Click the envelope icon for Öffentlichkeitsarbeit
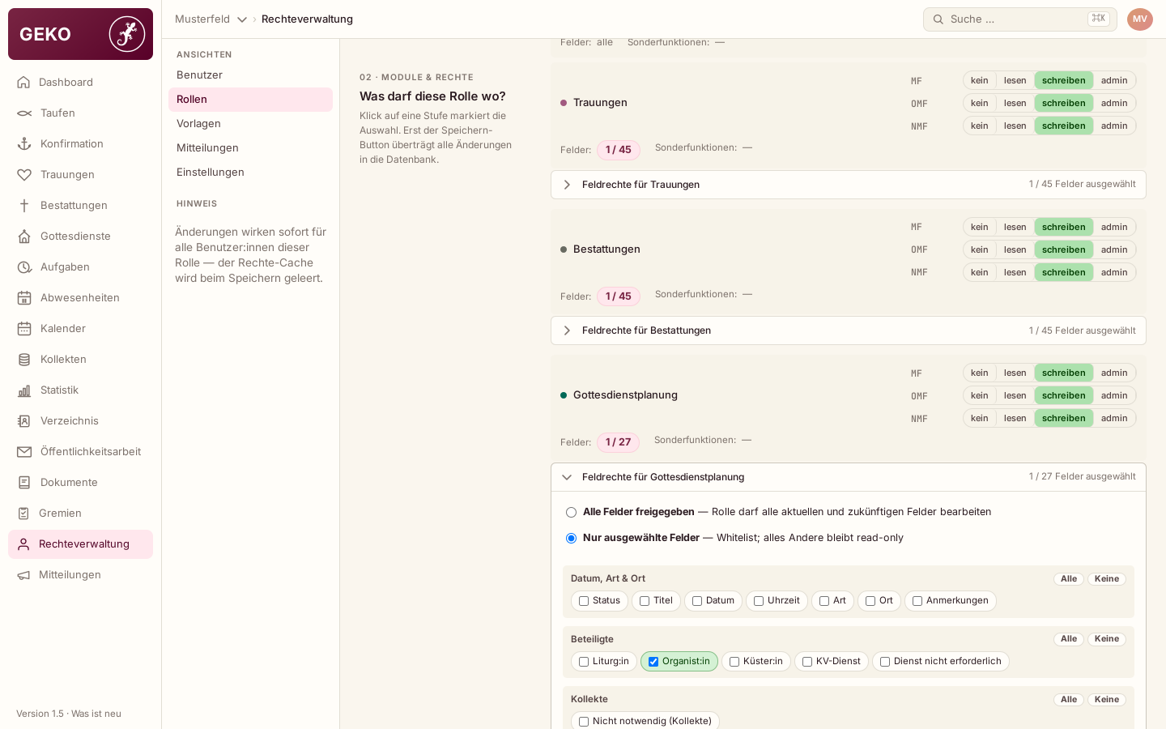 (24, 452)
